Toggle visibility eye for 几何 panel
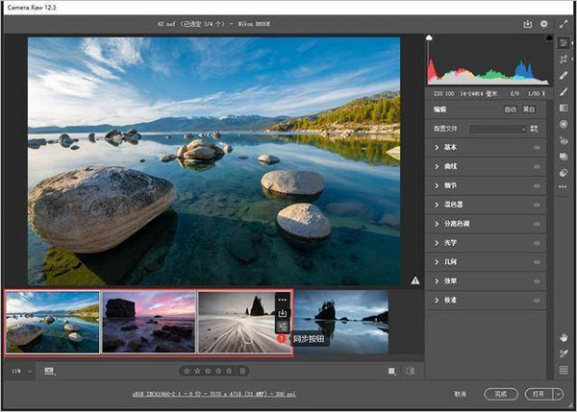Viewport: 577px width, 412px height. click(x=537, y=262)
